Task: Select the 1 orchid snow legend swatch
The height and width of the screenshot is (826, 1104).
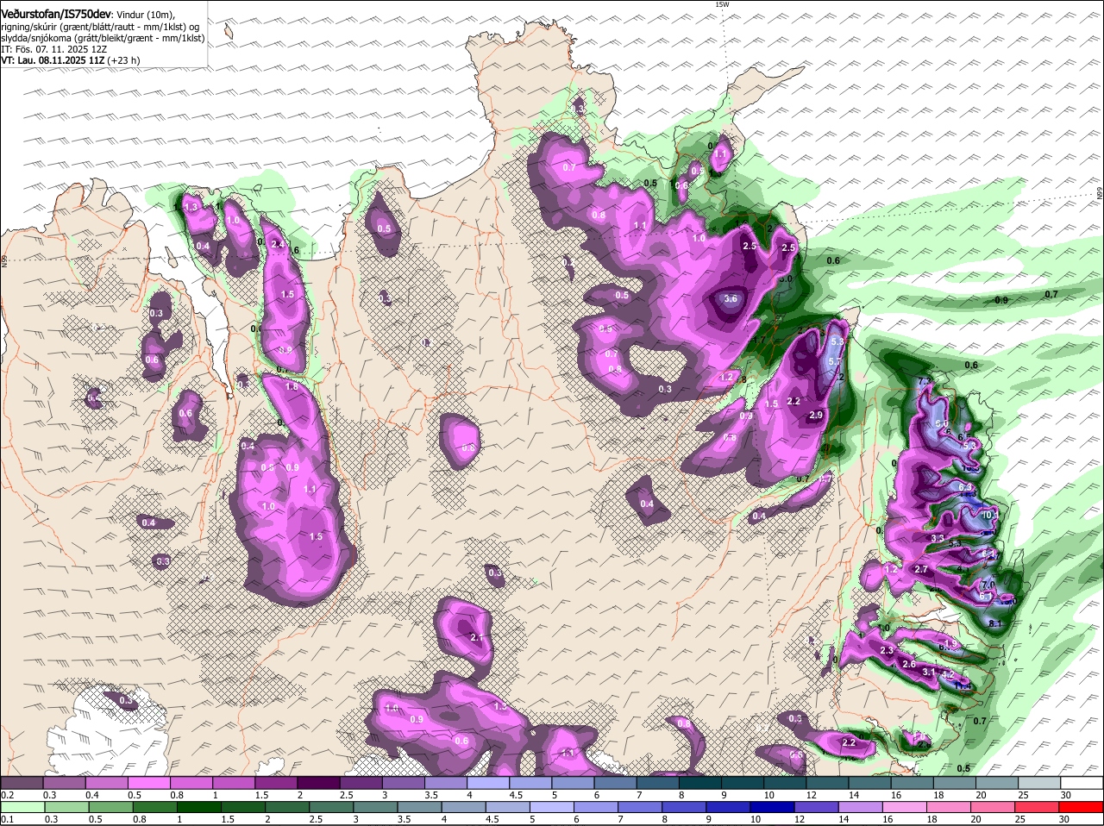Action: click(x=233, y=782)
